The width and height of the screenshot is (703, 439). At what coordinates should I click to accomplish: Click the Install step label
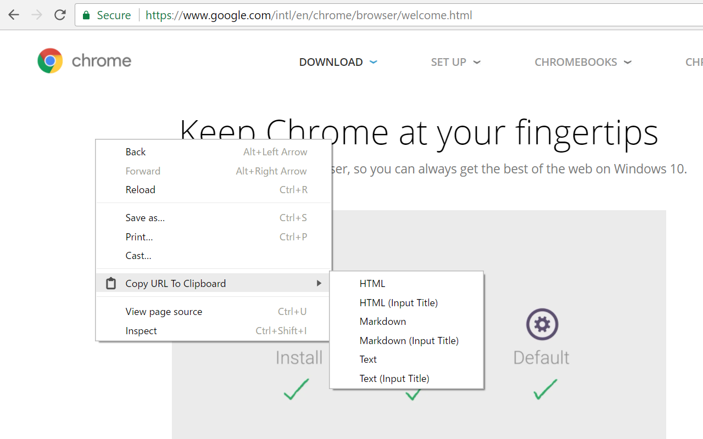pos(299,358)
